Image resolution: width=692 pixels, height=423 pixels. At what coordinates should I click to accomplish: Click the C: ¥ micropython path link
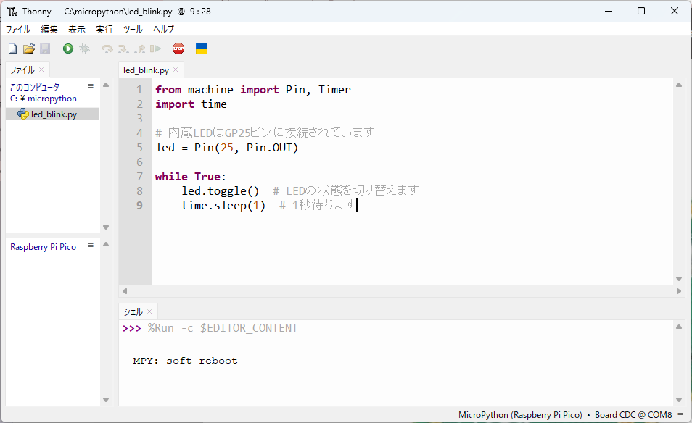point(44,99)
